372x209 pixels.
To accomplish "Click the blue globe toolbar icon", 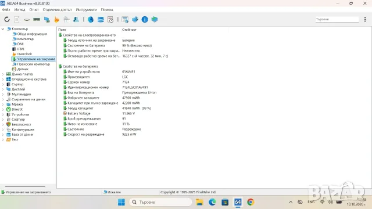I will [91, 19].
